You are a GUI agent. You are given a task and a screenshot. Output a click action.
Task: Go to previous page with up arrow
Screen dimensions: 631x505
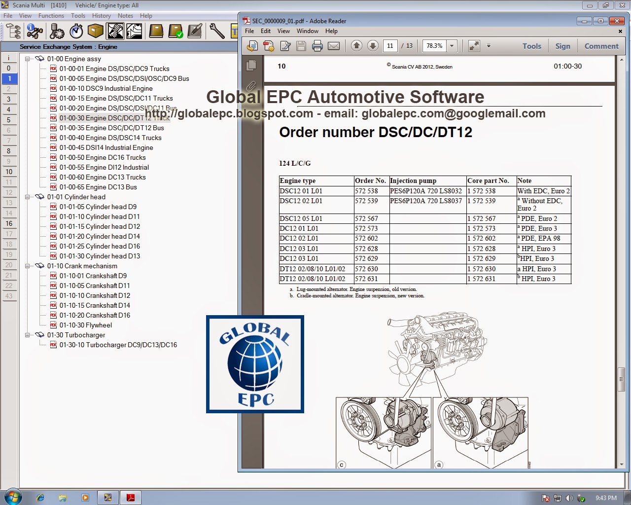coord(357,46)
